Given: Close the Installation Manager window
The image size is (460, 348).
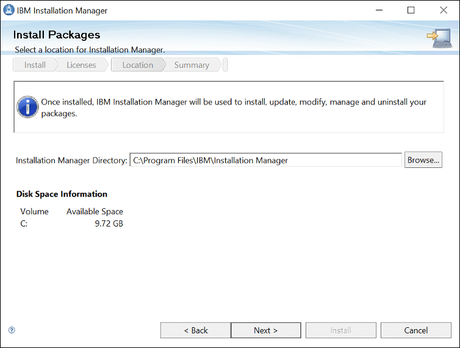Looking at the screenshot, I should pos(444,10).
